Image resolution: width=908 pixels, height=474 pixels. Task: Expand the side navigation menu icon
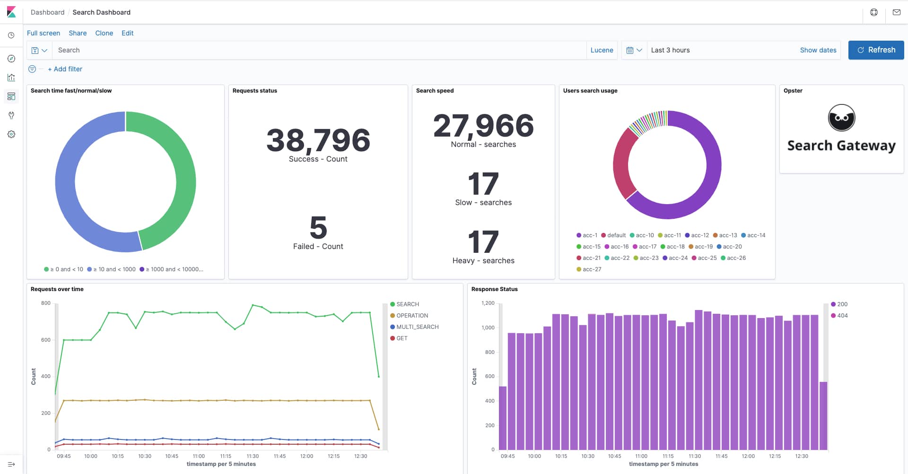(x=11, y=464)
